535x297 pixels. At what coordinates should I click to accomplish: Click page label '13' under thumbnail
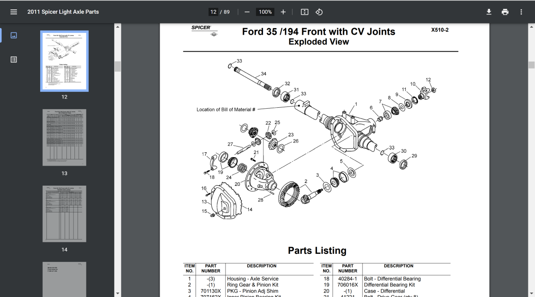64,173
